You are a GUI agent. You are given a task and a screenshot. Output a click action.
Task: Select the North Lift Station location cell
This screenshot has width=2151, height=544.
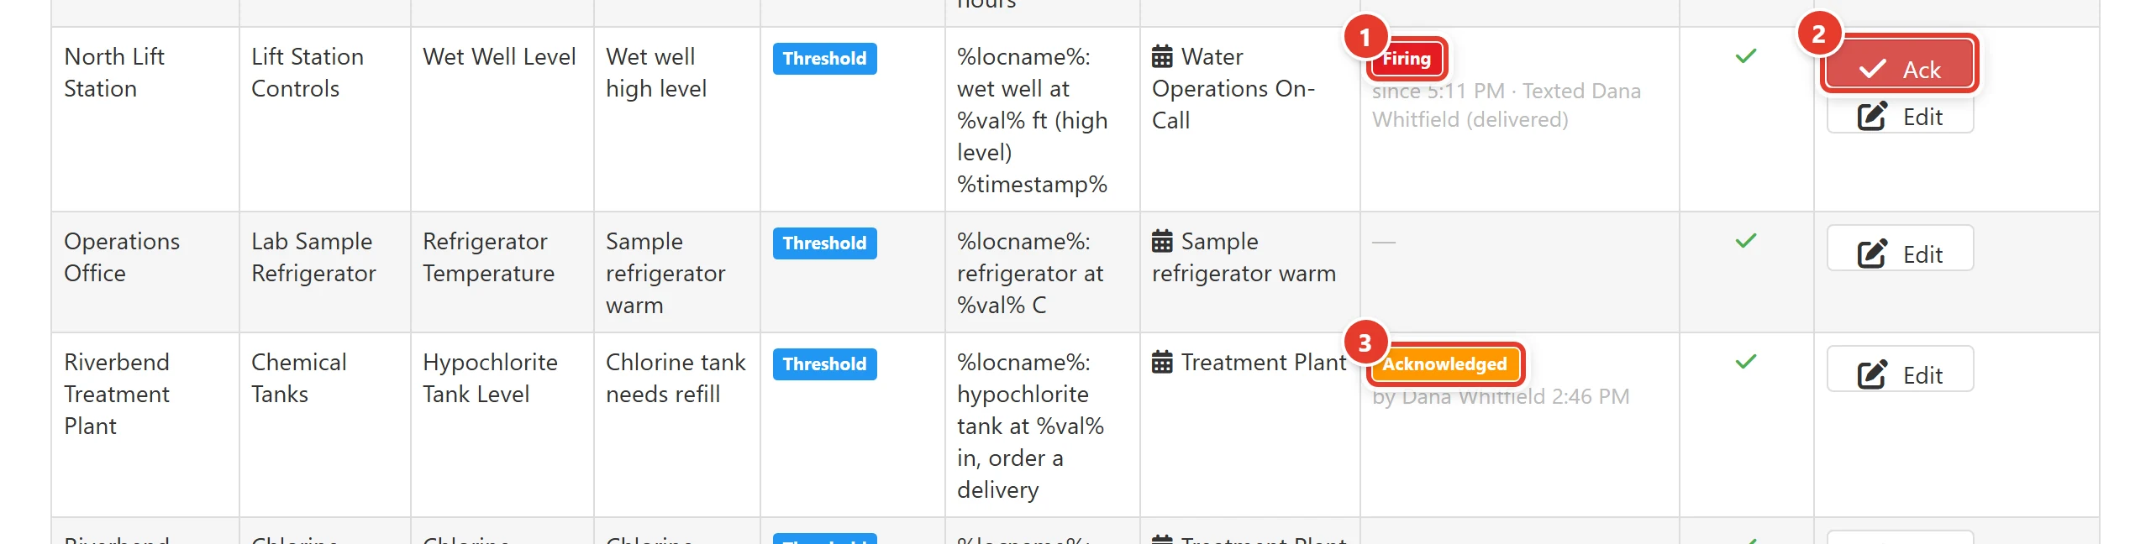(145, 119)
